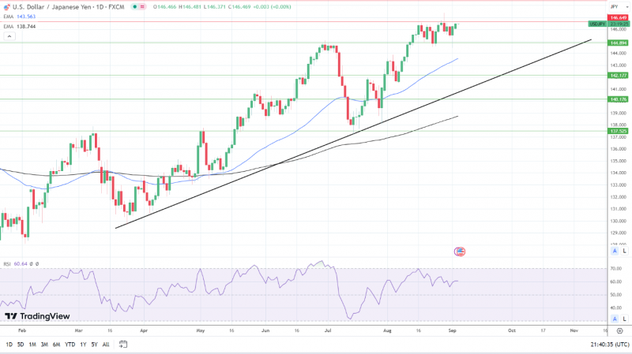Open chart settings gear icon
The width and height of the screenshot is (632, 354).
click(x=619, y=330)
